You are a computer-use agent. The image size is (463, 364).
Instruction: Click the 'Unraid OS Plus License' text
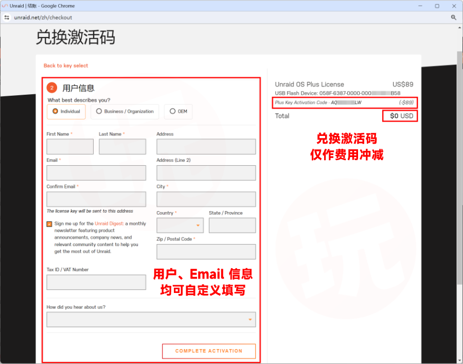(310, 84)
